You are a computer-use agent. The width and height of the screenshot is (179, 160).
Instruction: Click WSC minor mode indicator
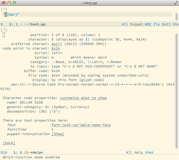[x=148, y=24]
